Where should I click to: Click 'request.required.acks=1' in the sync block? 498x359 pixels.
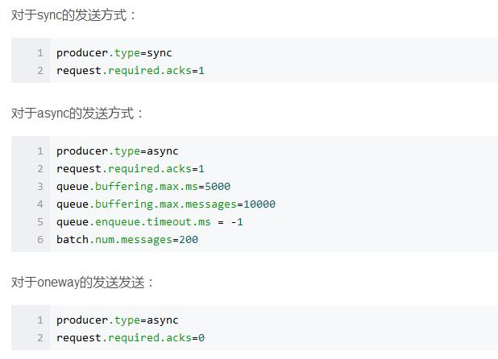coord(131,71)
